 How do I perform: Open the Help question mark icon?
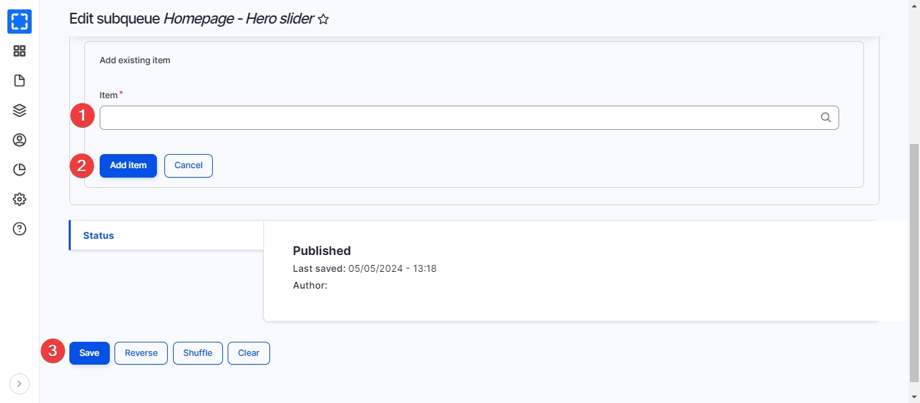[x=20, y=229]
